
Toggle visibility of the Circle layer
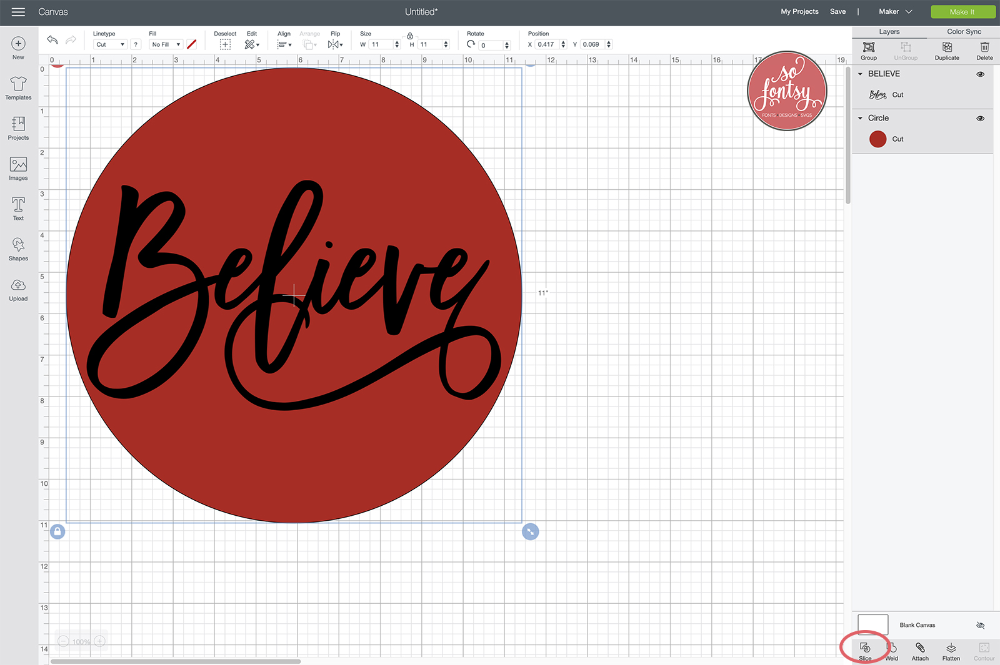click(980, 119)
